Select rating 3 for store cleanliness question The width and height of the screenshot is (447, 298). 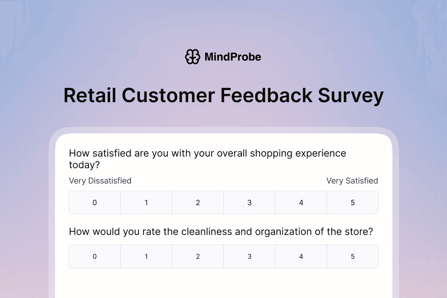249,257
